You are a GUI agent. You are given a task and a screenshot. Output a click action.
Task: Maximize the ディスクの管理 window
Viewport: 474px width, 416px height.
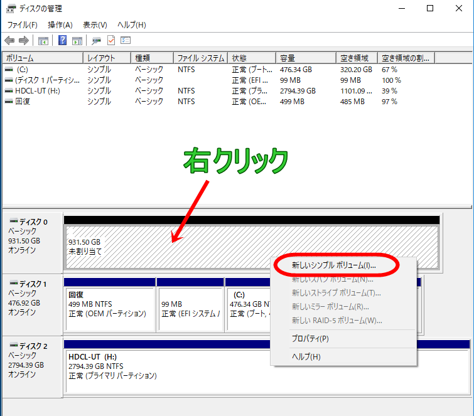(430, 8)
